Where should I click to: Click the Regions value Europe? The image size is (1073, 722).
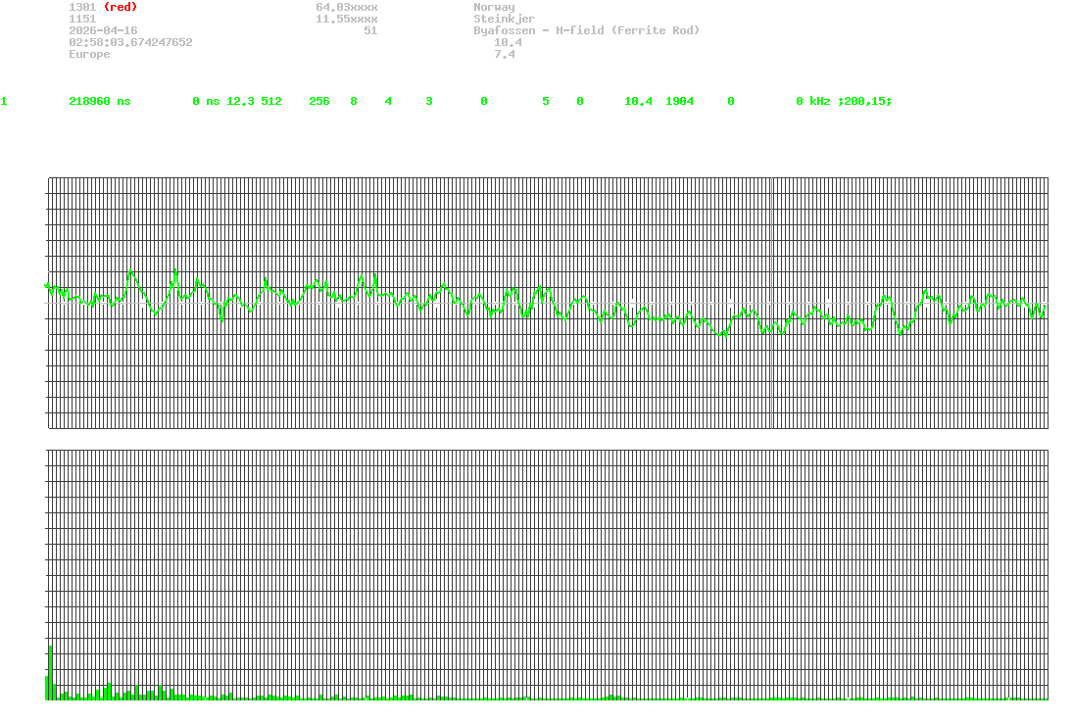(x=89, y=54)
